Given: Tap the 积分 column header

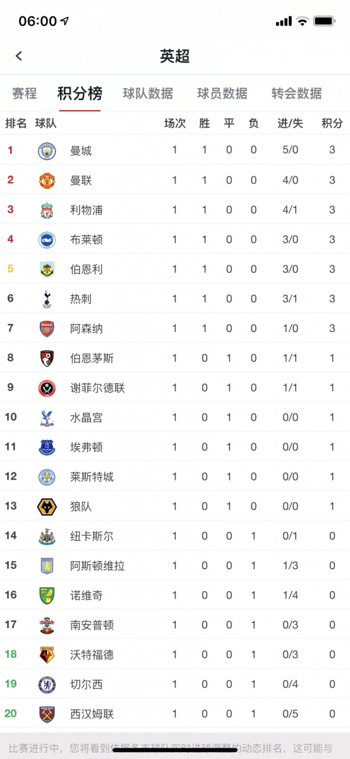Looking at the screenshot, I should click(332, 123).
